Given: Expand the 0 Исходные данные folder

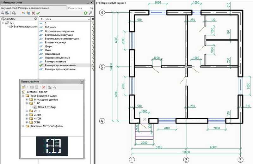Looking at the screenshot, I should pyautogui.click(x=27, y=100).
